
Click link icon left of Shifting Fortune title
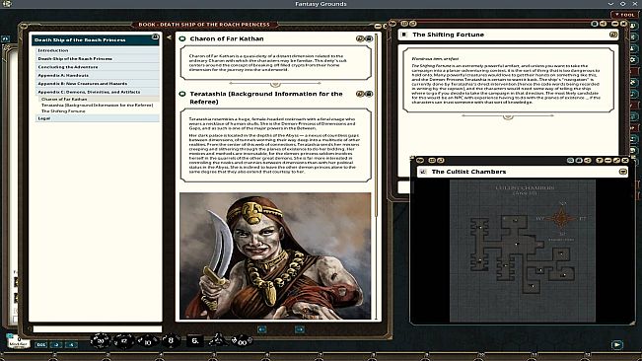tap(404, 35)
